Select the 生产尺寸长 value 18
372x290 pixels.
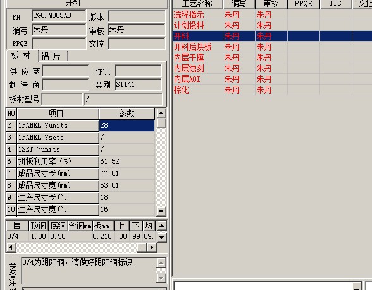[127, 197]
